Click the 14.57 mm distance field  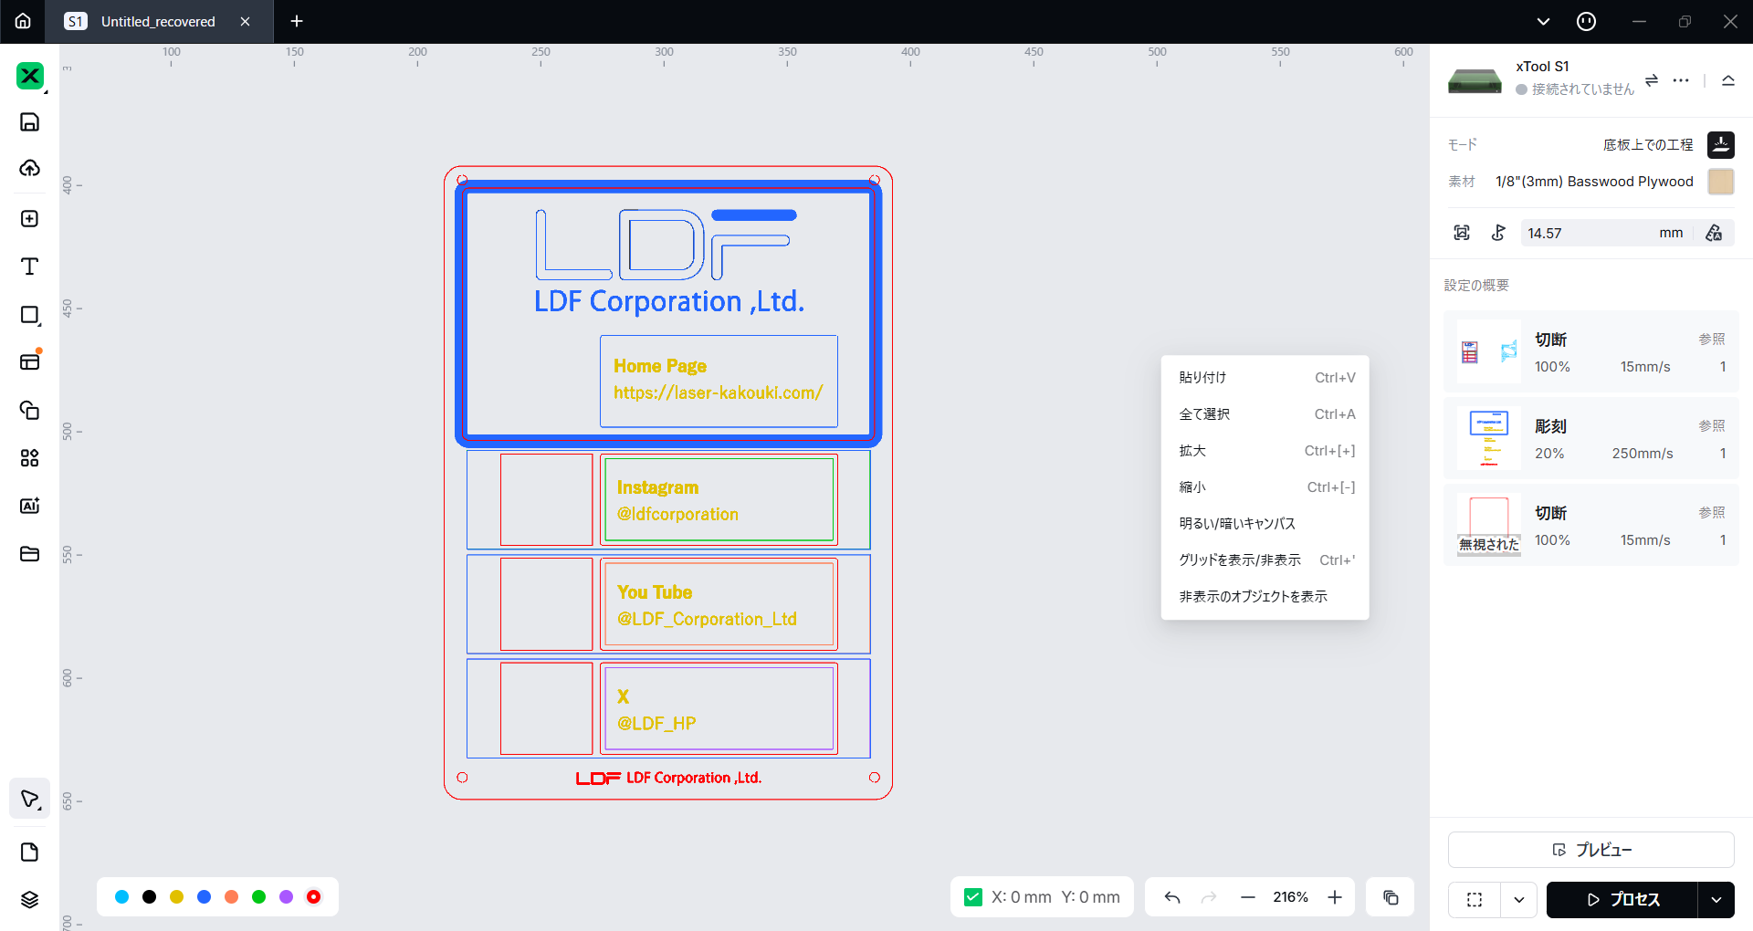point(1589,233)
